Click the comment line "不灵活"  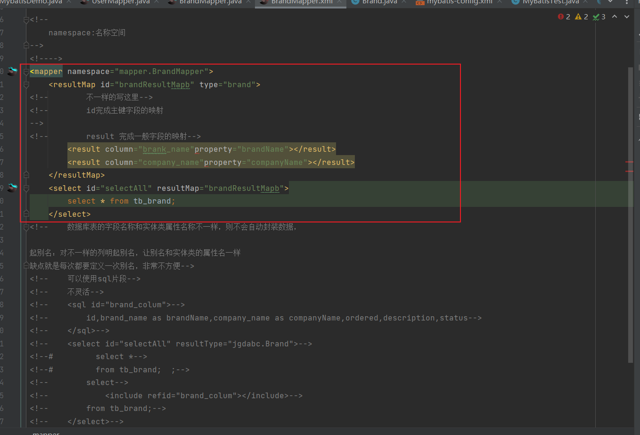(x=67, y=292)
